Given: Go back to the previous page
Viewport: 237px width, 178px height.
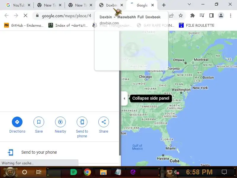Looking at the screenshot, I should [x=7, y=15].
